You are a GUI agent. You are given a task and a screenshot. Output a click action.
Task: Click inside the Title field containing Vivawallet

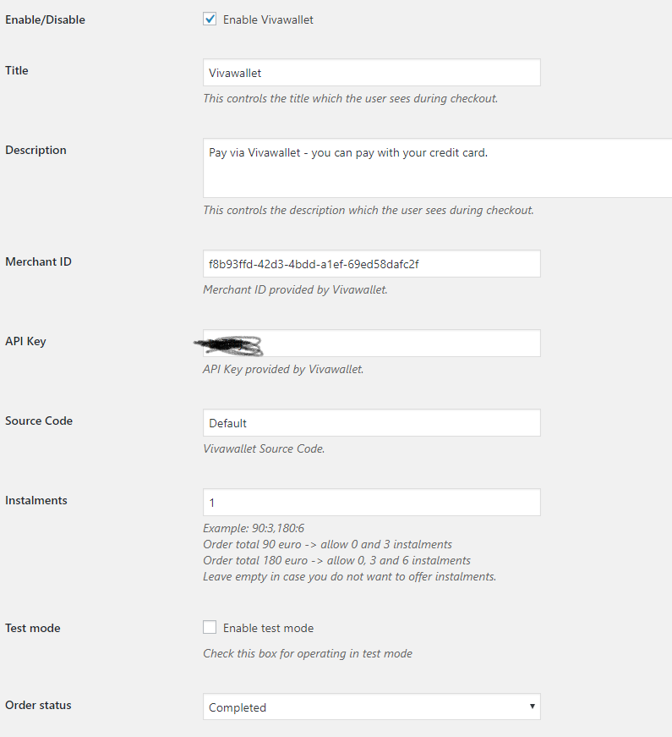tap(370, 72)
